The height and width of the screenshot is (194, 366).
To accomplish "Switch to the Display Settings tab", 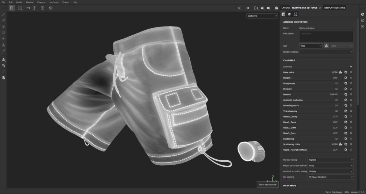I will coord(335,8).
